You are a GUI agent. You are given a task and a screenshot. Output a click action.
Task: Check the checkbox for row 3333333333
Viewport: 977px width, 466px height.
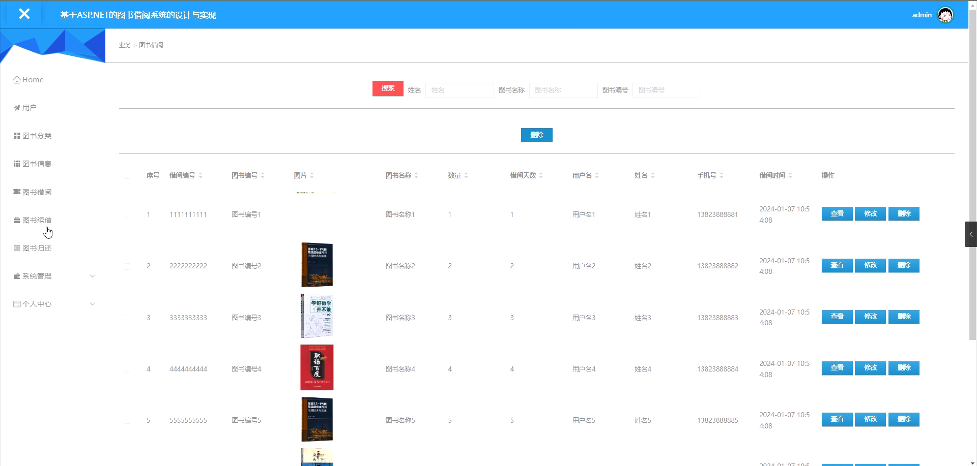click(127, 318)
